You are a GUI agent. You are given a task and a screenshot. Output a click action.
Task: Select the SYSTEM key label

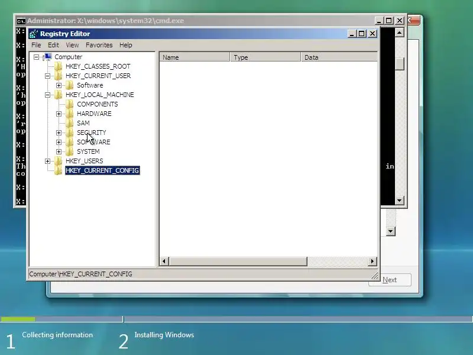(x=88, y=151)
